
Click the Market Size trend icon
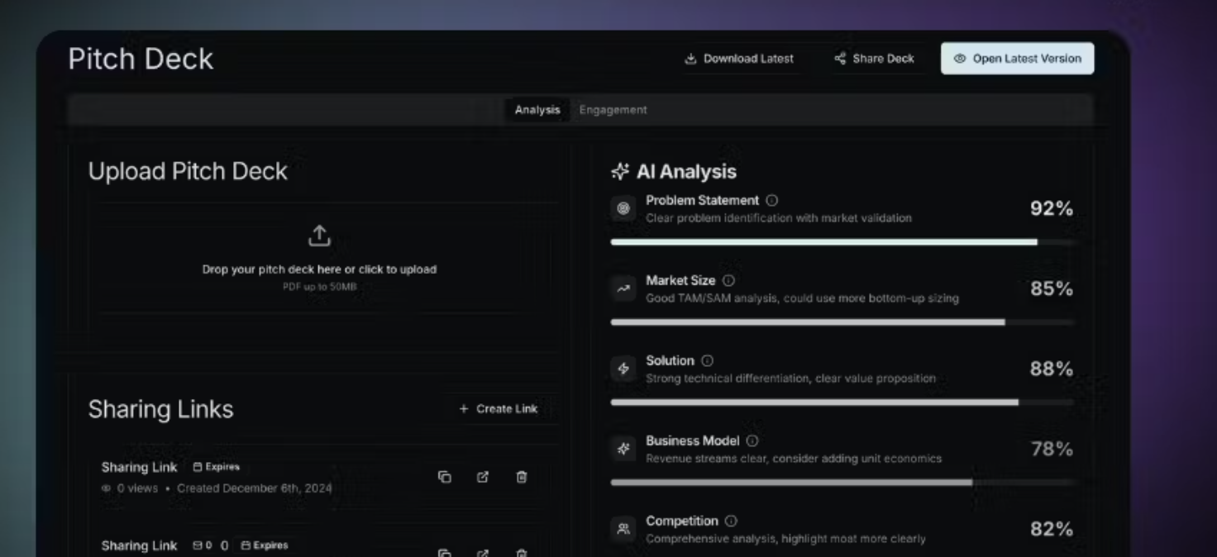623,289
